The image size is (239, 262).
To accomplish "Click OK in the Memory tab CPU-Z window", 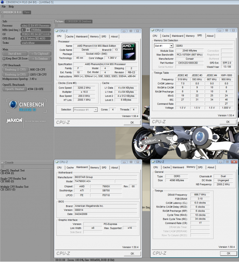I will tap(229, 253).
